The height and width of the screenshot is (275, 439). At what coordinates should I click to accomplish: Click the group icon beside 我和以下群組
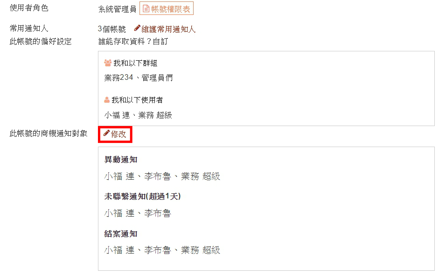108,63
